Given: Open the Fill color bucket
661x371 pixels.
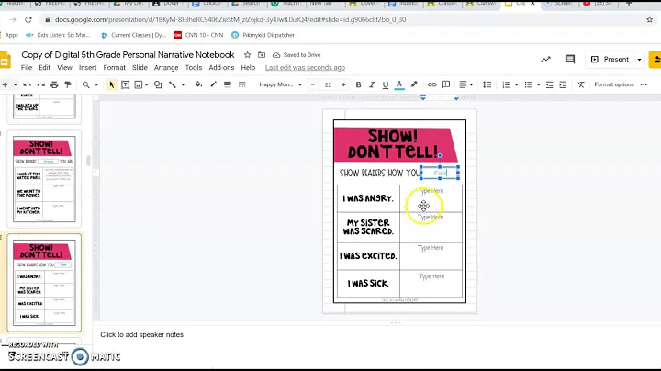Looking at the screenshot, I should [198, 84].
